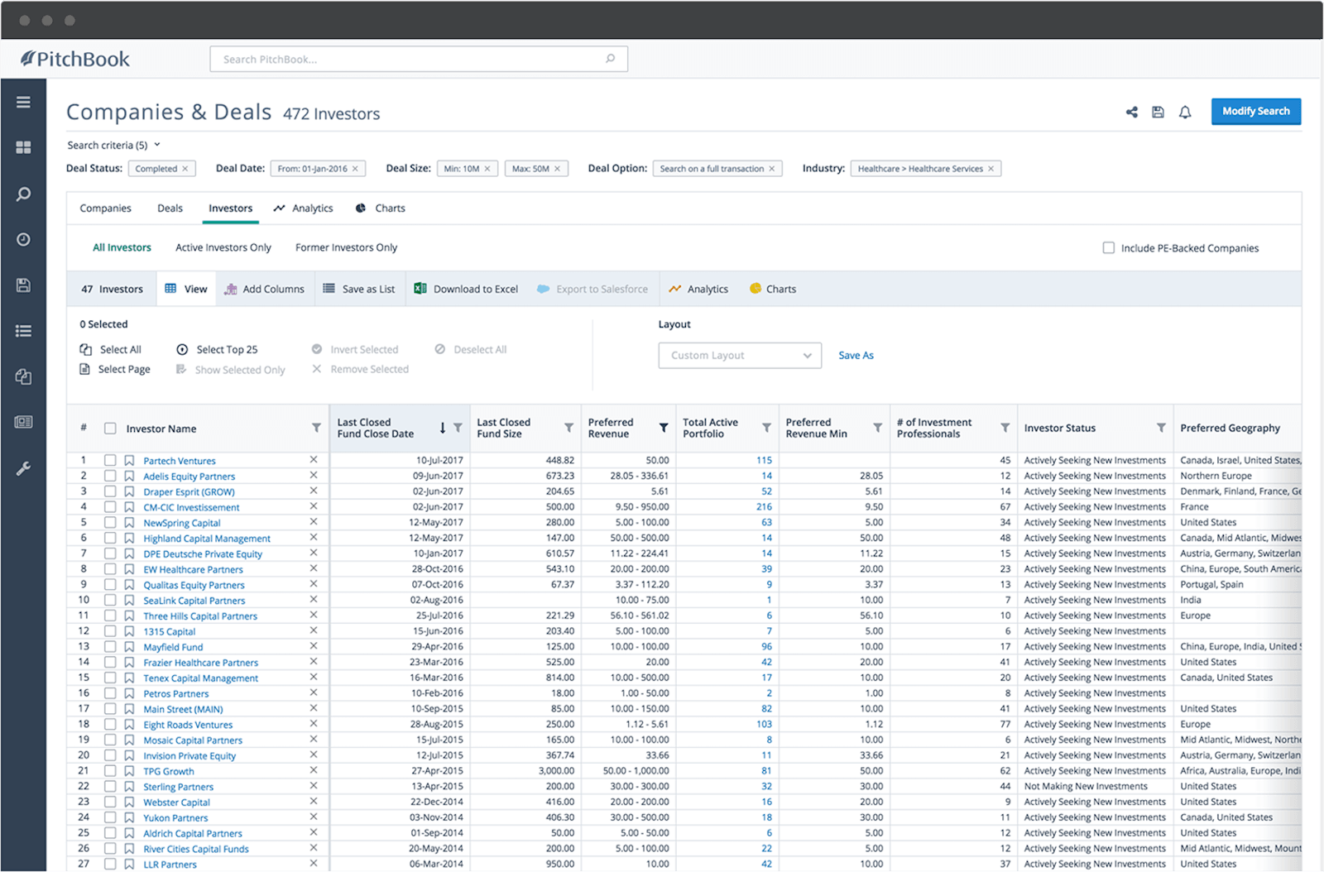Click the sidebar search magnifier icon
Viewport: 1324px width, 872px height.
tap(23, 194)
